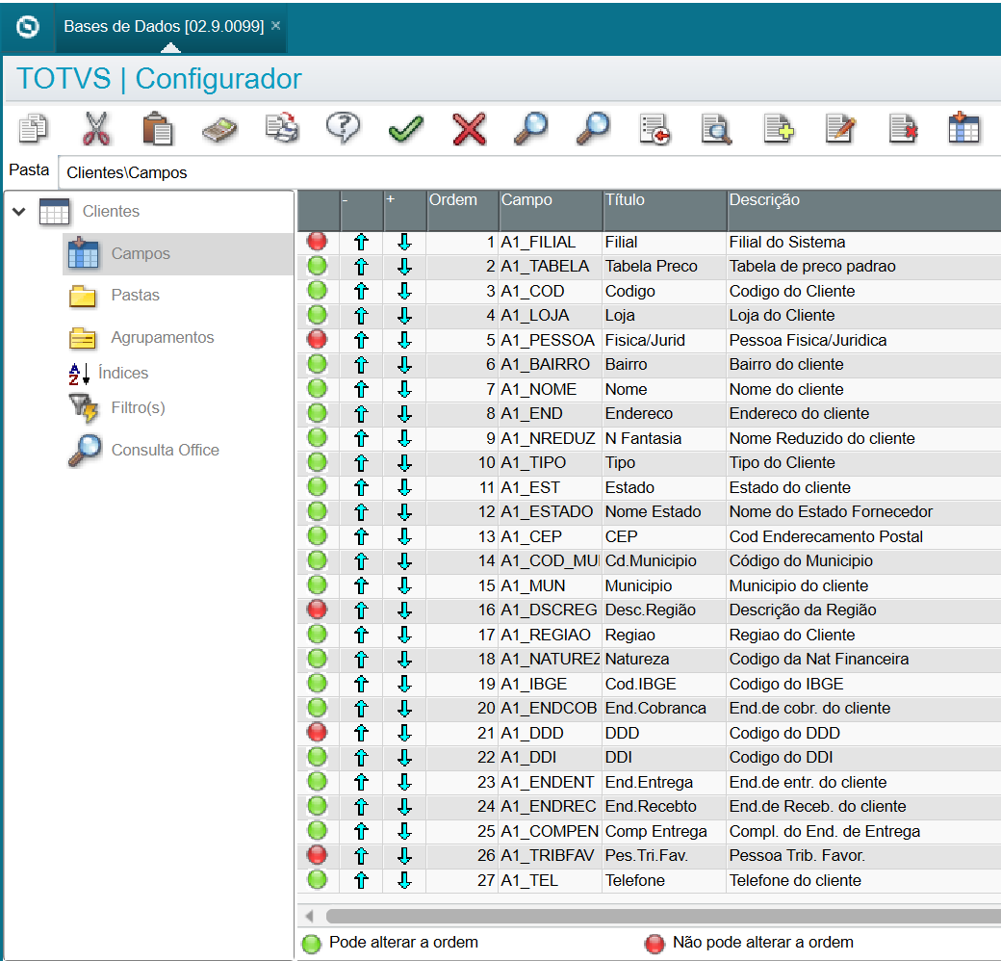This screenshot has height=961, width=1001.
Task: Select the A1_NATUREZ field cell
Action: click(x=550, y=659)
